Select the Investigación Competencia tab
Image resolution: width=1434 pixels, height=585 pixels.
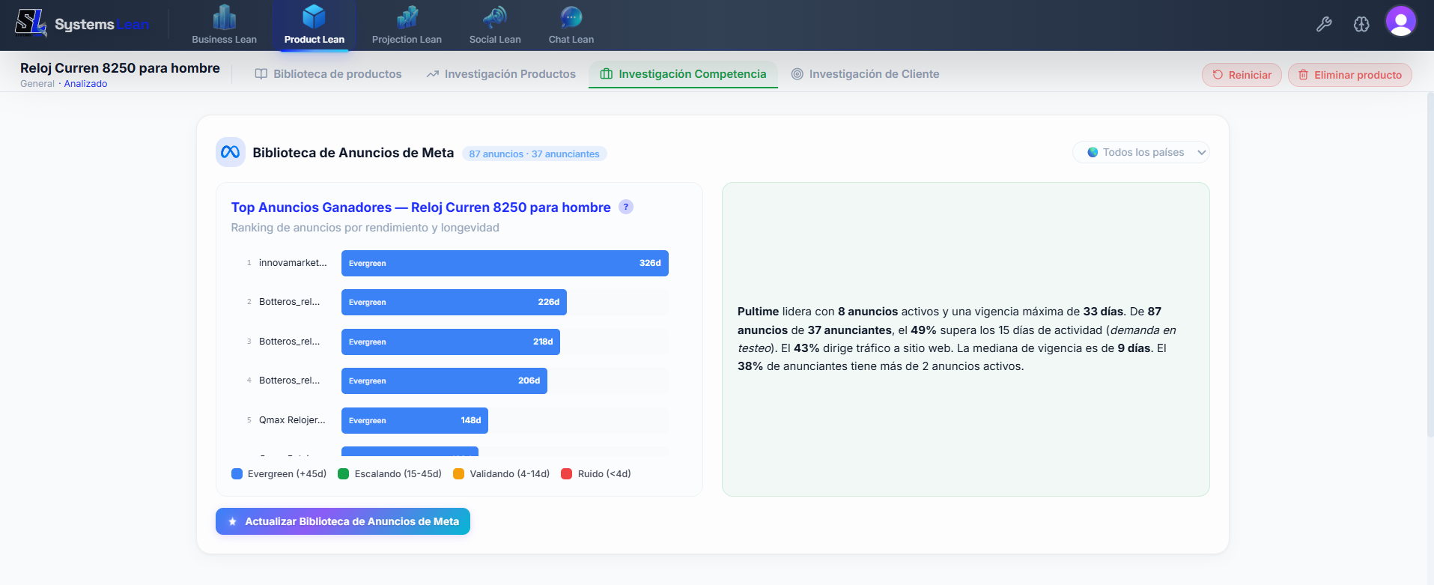[x=683, y=74]
